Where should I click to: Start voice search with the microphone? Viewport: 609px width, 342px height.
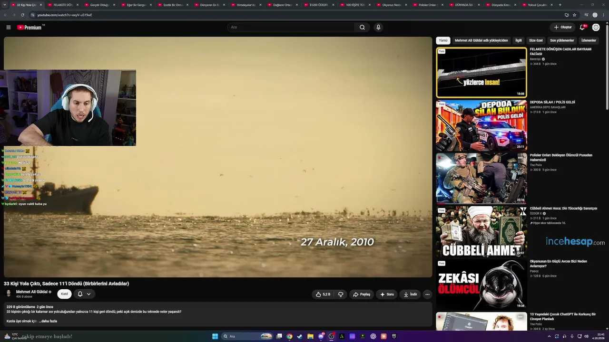[x=378, y=27]
